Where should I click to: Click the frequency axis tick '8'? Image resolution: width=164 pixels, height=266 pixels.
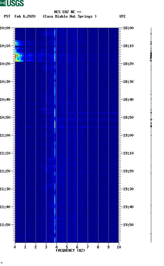[x=98, y=247]
